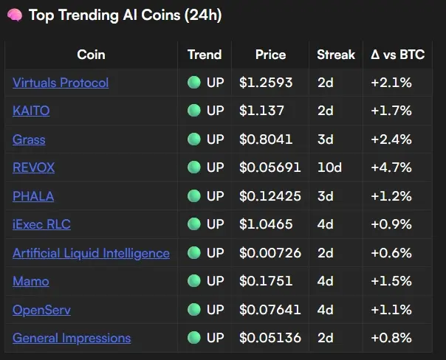Click green trend dot beside General Impressions
The width and height of the screenshot is (446, 360).
pyautogui.click(x=194, y=338)
